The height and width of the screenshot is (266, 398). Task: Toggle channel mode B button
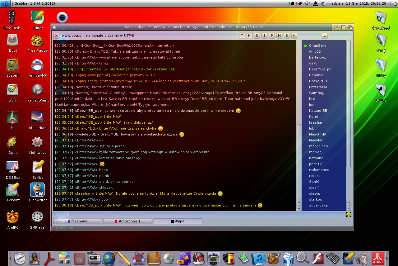point(287,36)
